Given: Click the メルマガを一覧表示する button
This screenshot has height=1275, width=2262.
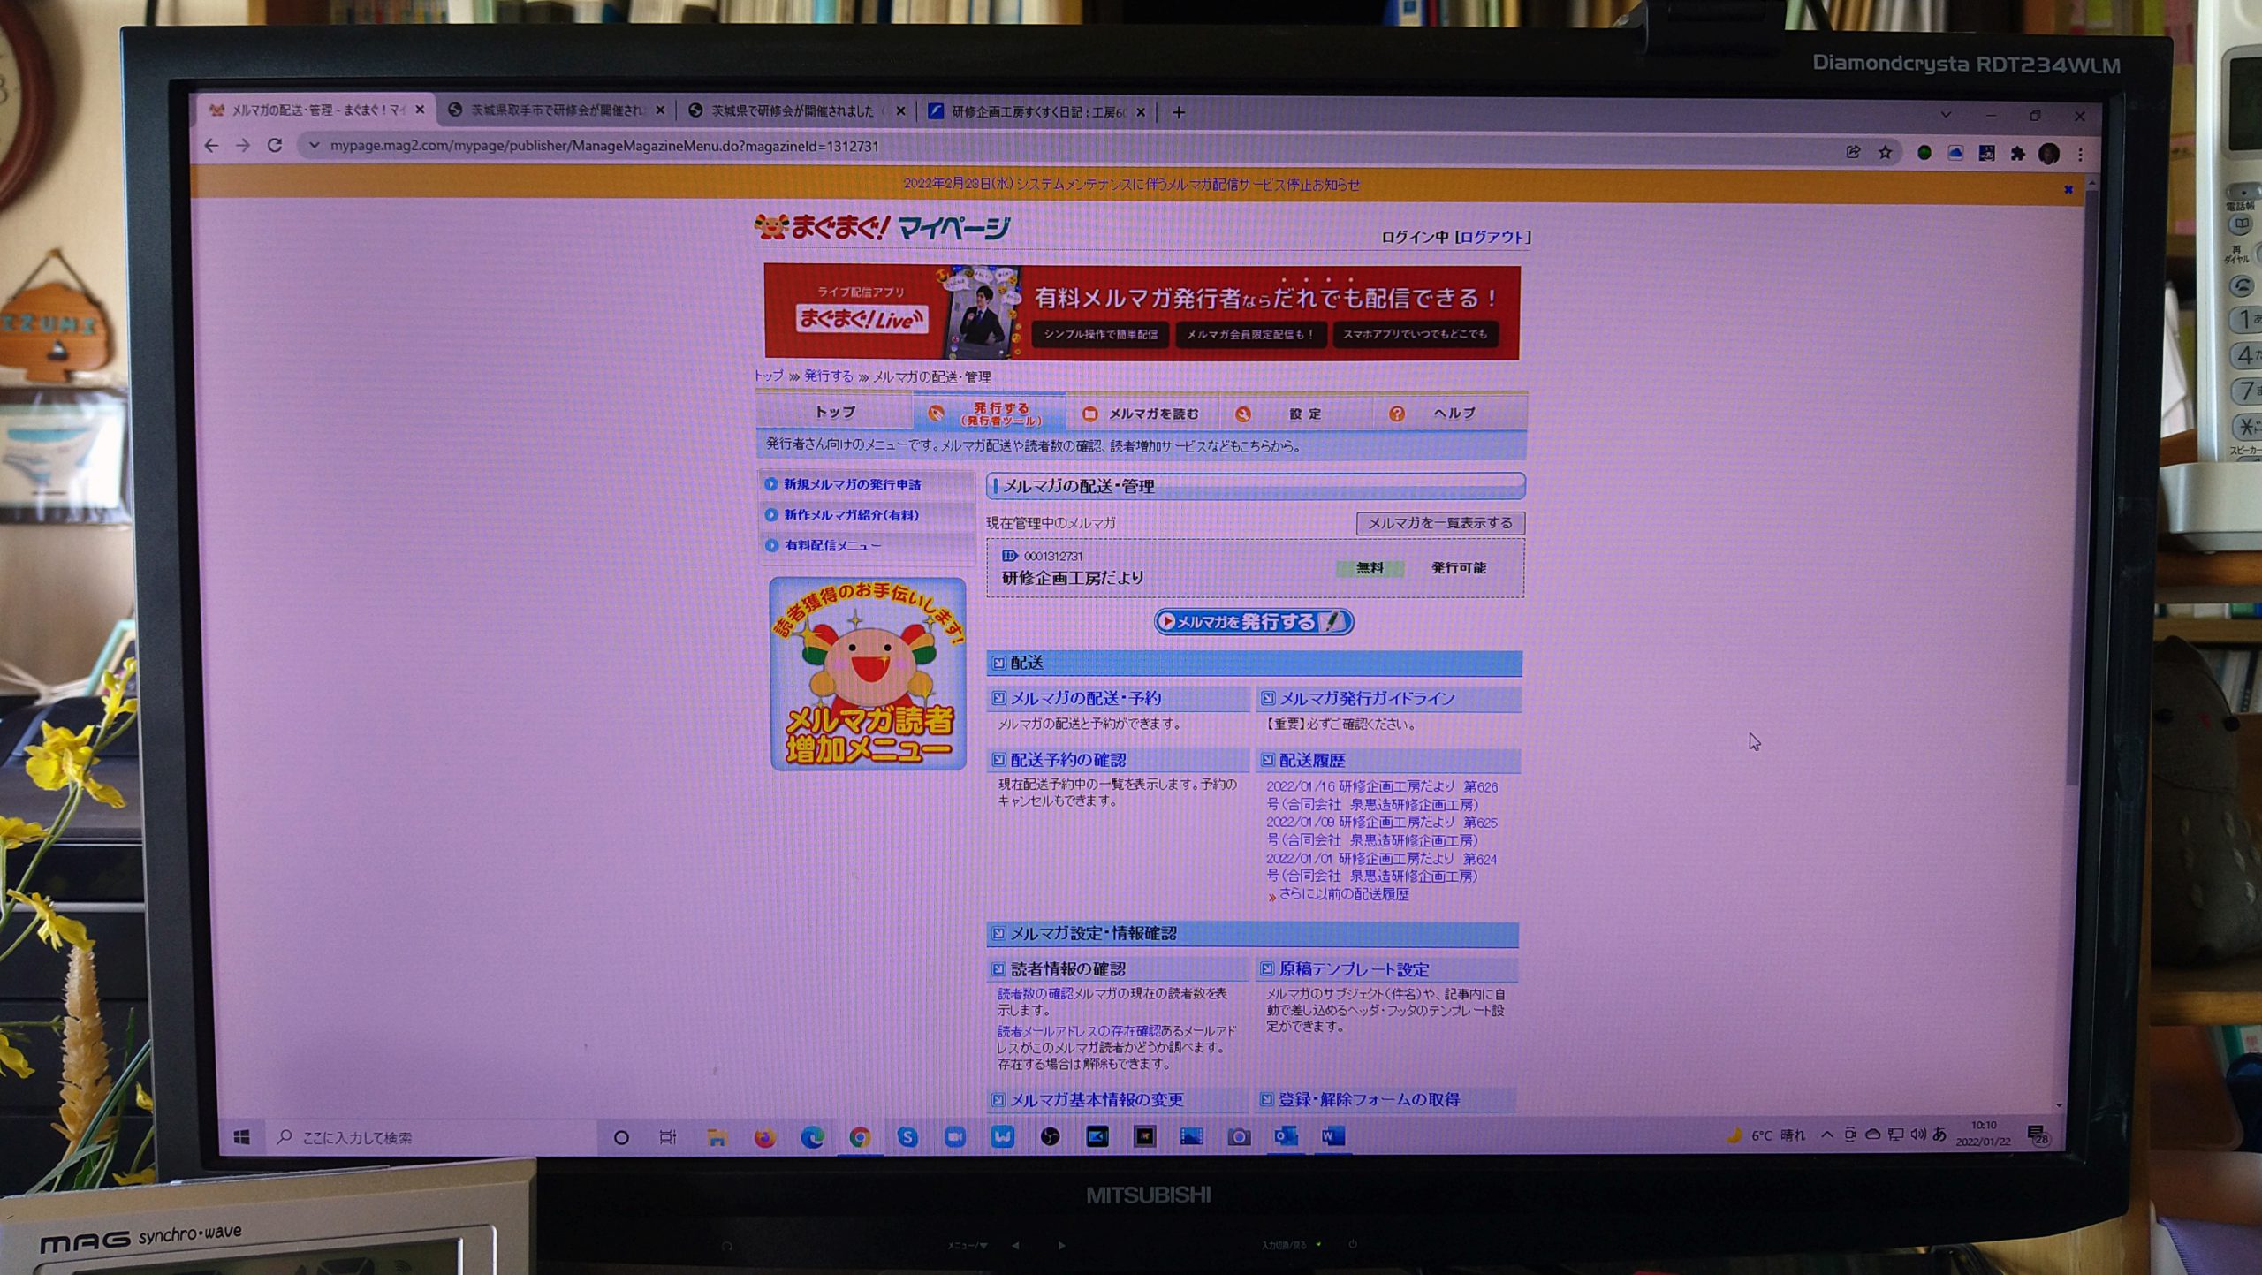Looking at the screenshot, I should coord(1440,523).
